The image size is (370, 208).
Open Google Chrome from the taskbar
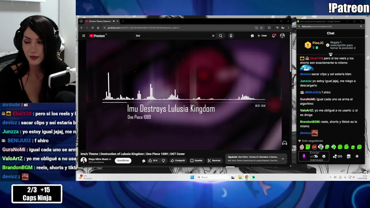point(247,177)
